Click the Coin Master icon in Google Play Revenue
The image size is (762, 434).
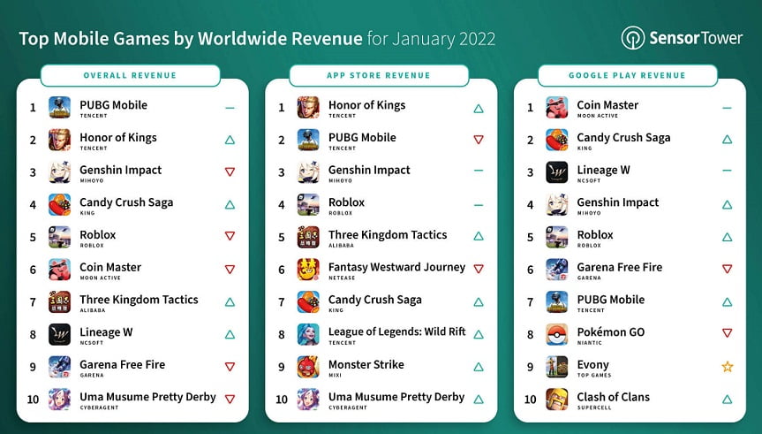point(557,108)
